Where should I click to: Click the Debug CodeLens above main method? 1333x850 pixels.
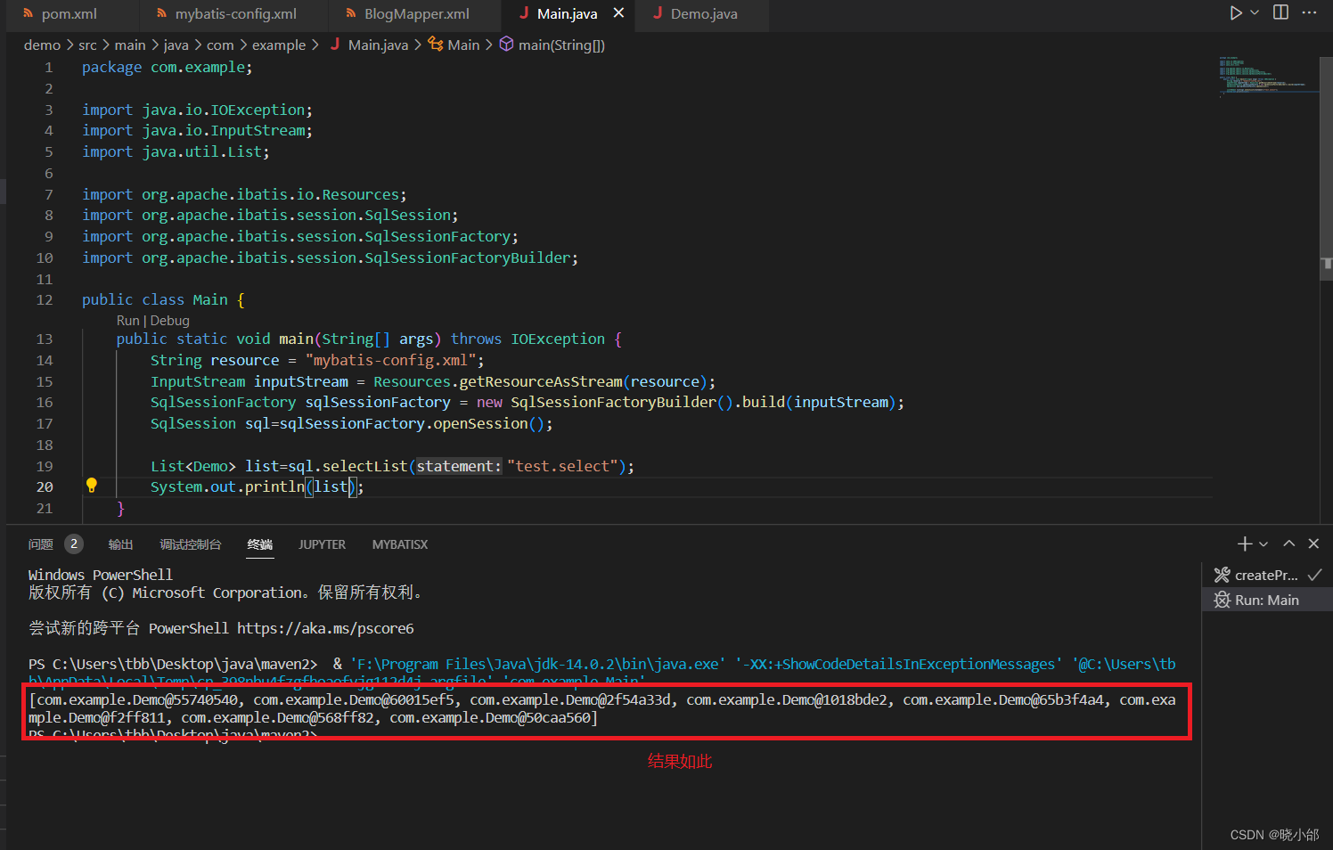pos(169,320)
